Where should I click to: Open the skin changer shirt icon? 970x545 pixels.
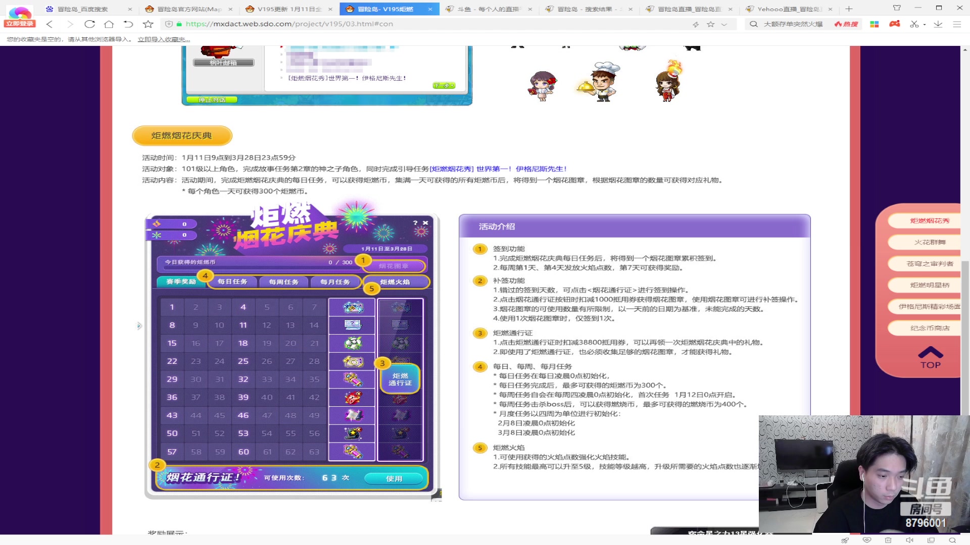(897, 8)
